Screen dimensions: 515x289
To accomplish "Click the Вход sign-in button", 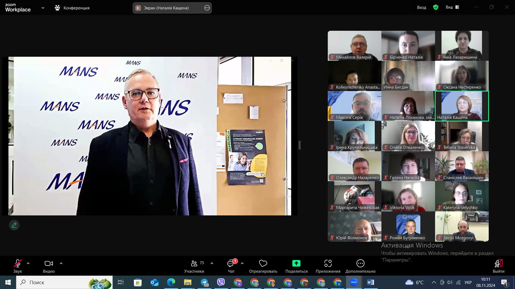I will click(421, 7).
